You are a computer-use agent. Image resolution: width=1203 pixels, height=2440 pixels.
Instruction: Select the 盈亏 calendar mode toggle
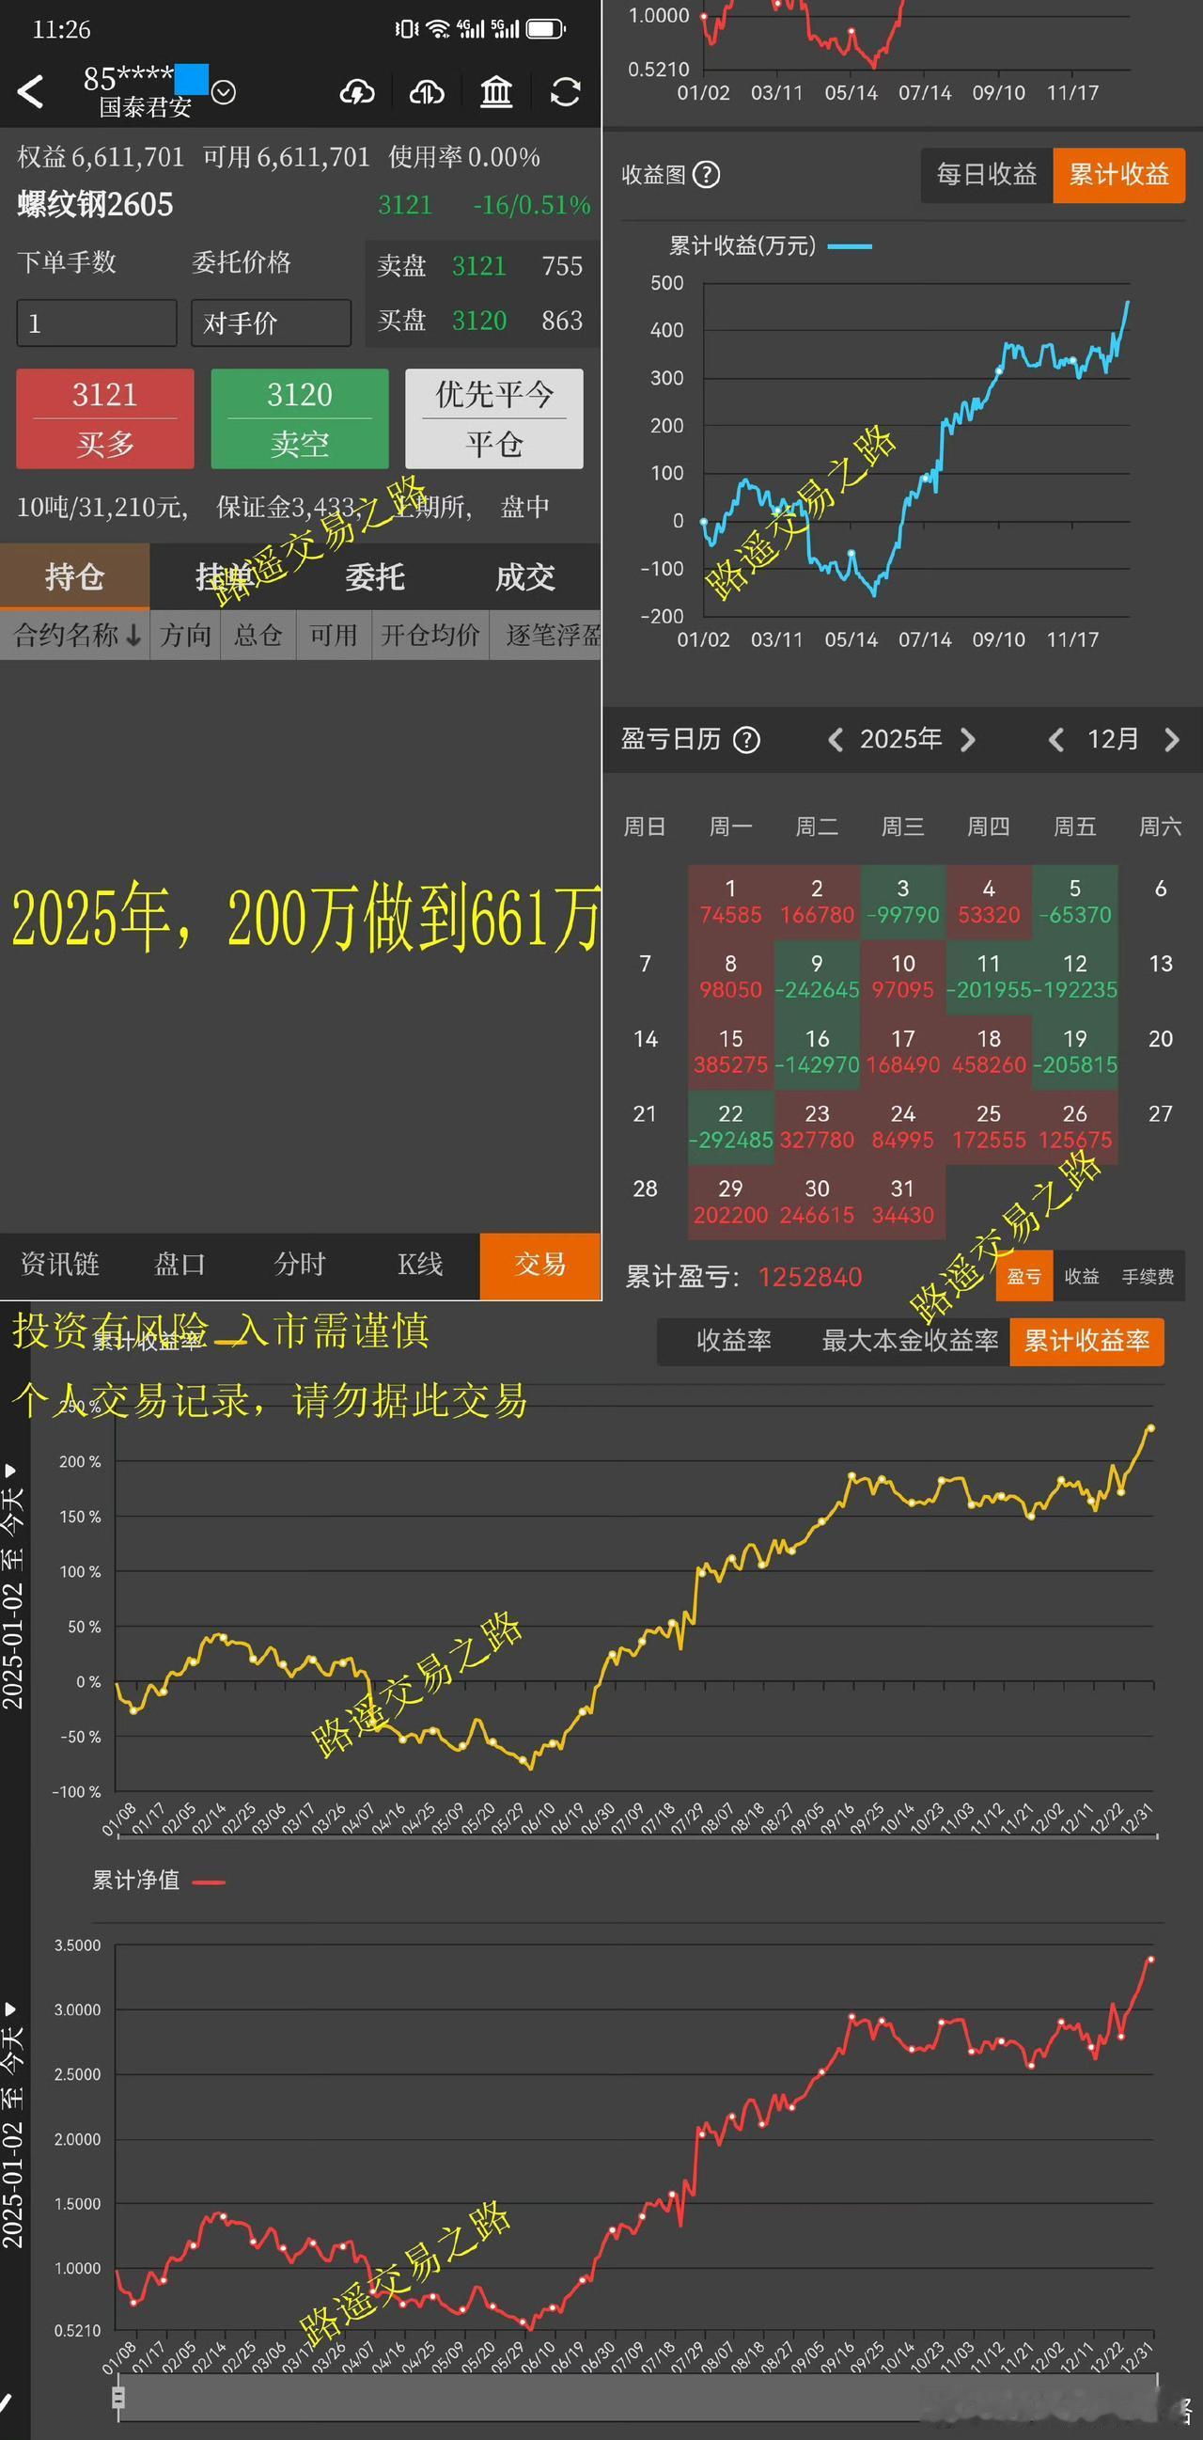point(1024,1277)
